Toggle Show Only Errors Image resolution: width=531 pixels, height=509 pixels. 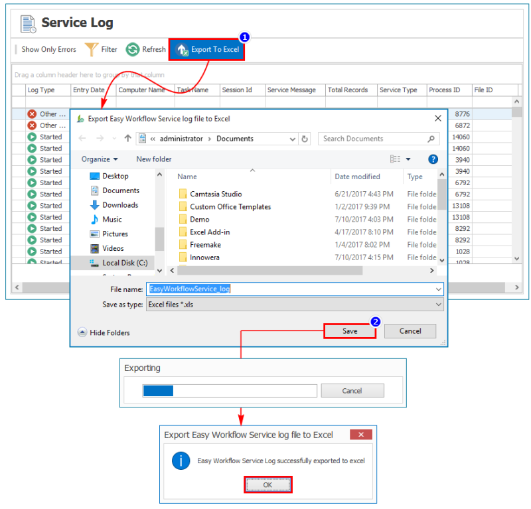click(48, 50)
